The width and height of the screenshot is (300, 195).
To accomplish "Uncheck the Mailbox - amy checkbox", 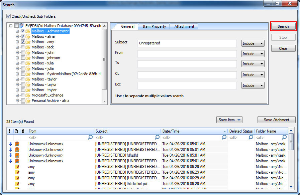I will click(23, 42).
